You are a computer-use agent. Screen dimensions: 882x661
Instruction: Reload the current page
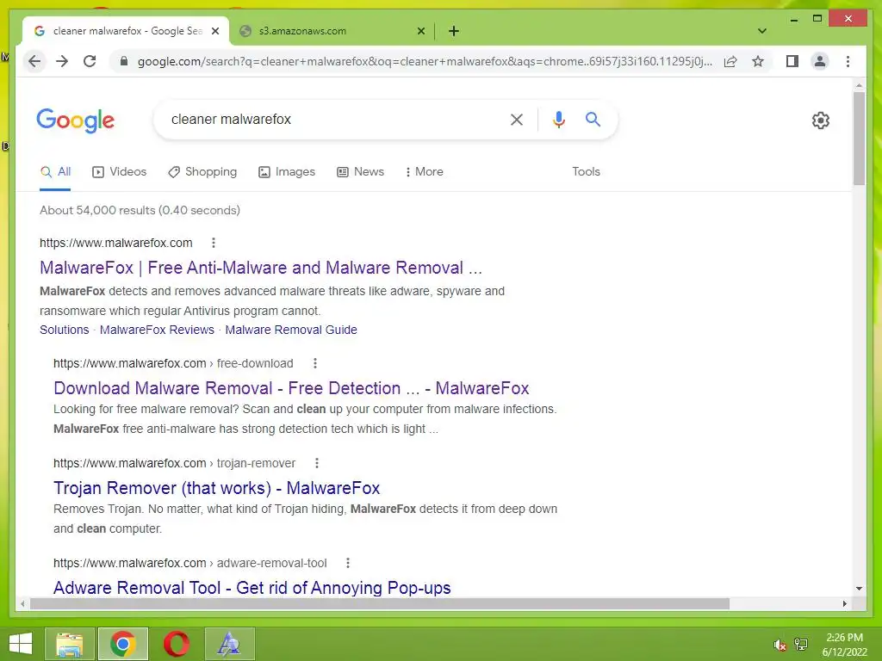pyautogui.click(x=90, y=61)
